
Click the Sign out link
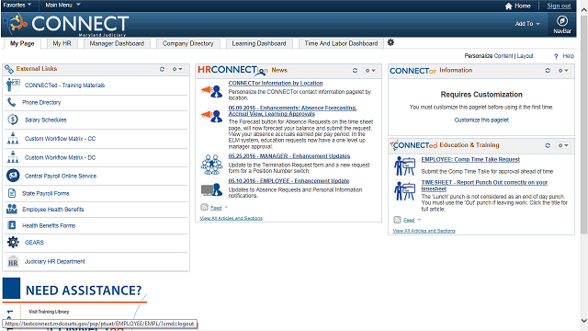[559, 6]
